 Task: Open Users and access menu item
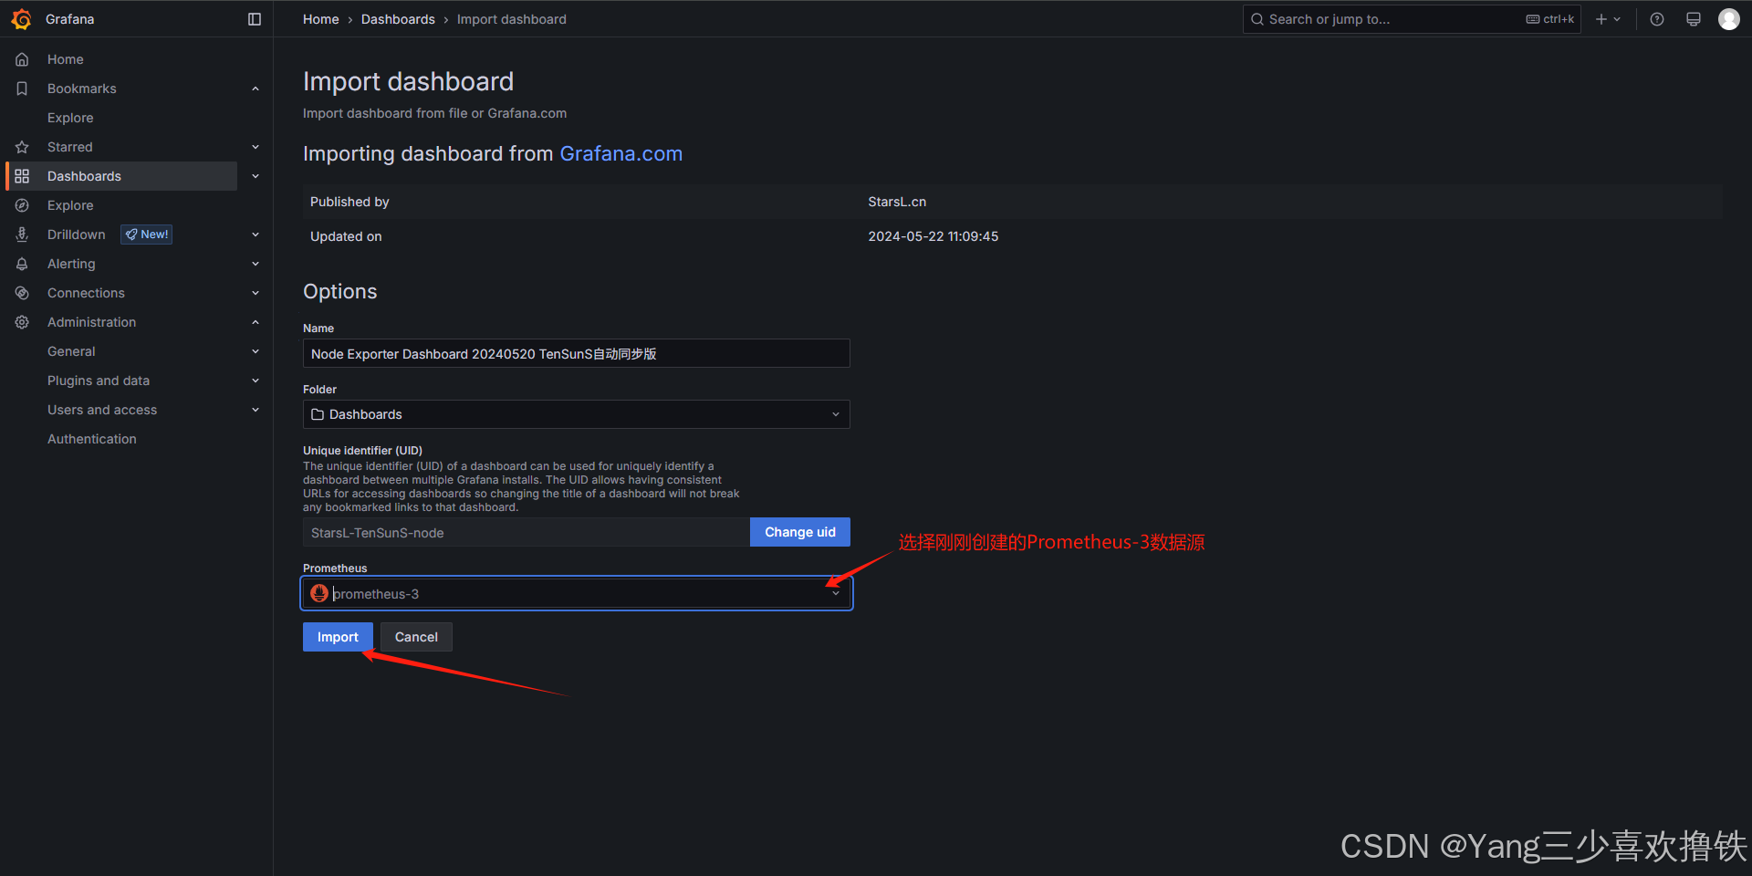[102, 410]
